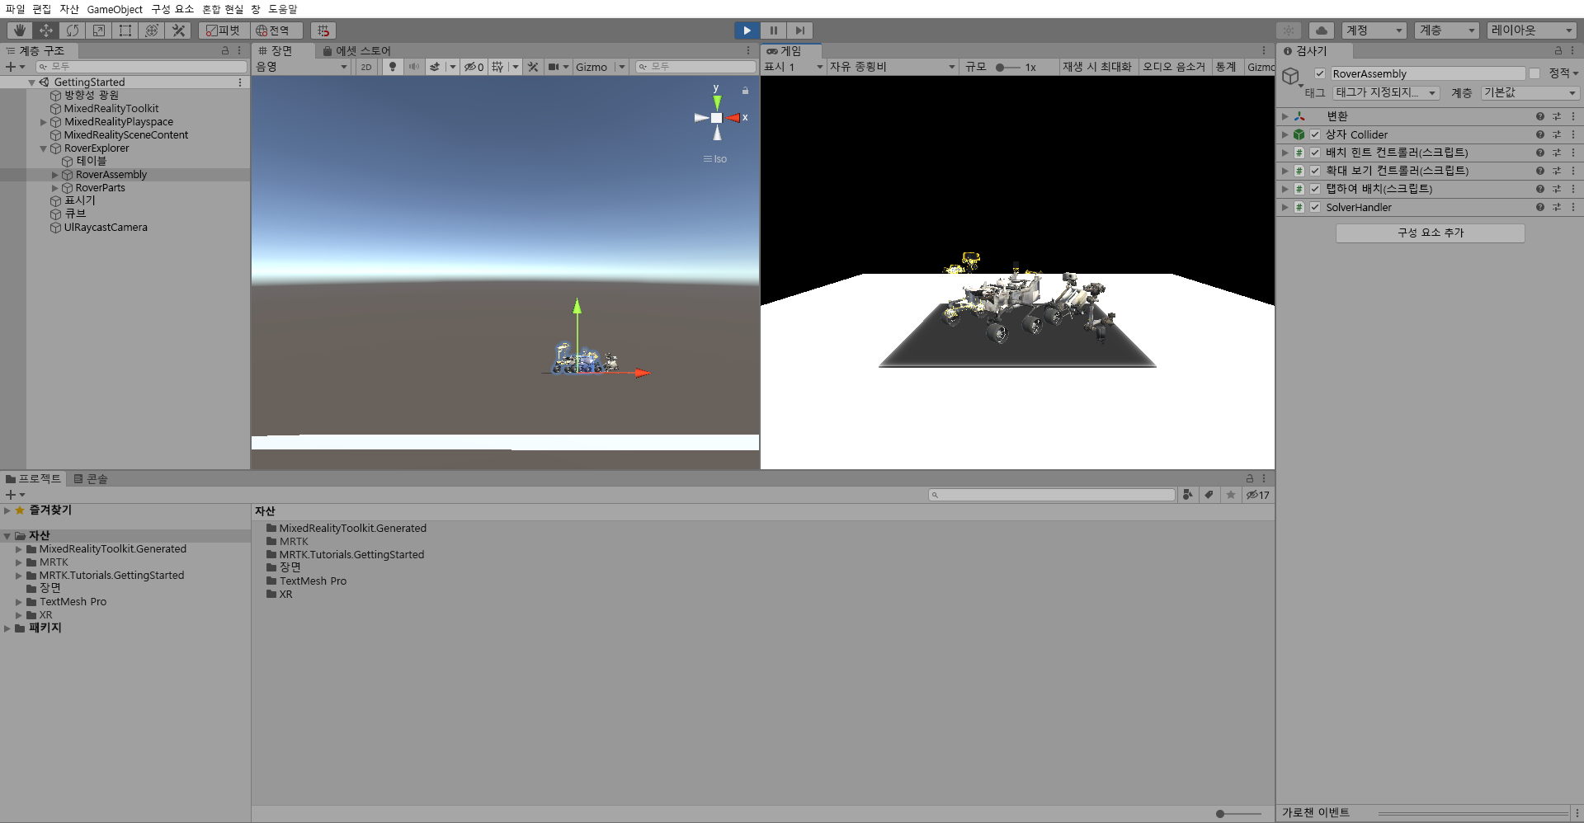Expand RoverParts in hierarchy

[x=55, y=188]
